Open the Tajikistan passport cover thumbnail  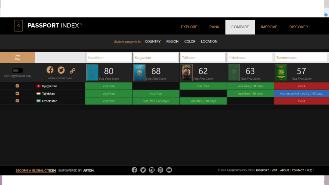tap(187, 72)
